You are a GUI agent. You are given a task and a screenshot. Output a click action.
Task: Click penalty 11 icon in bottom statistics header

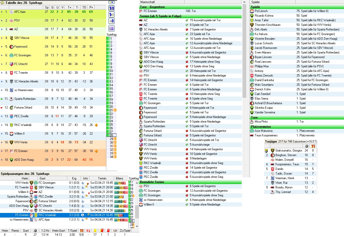tap(82, 231)
